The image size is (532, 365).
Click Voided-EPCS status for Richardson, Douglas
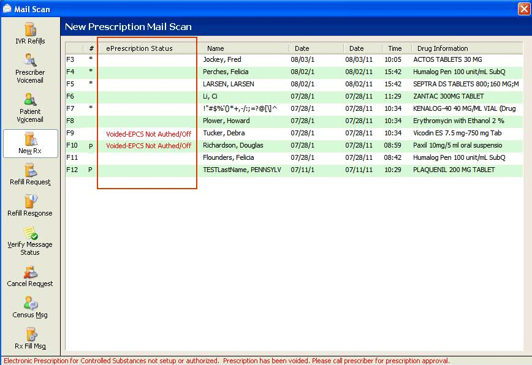point(148,146)
